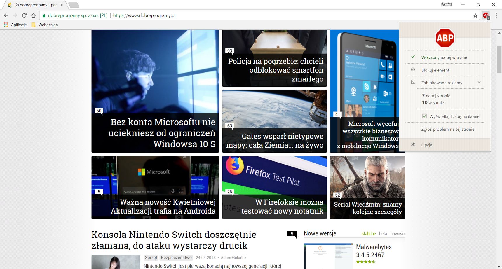Click the comment count 60 badge
The height and width of the screenshot is (269, 502).
coord(99,111)
